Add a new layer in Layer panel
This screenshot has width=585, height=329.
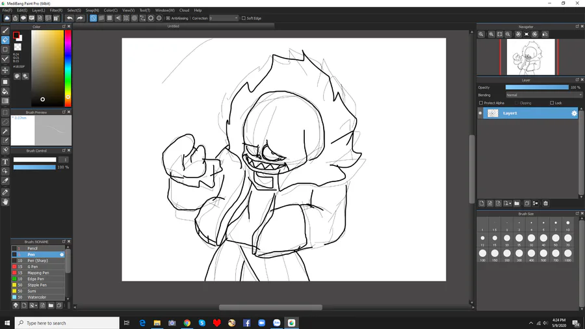coord(482,204)
